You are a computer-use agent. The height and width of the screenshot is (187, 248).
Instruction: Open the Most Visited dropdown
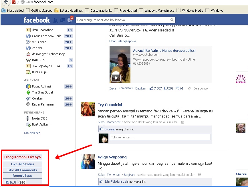(13, 10)
